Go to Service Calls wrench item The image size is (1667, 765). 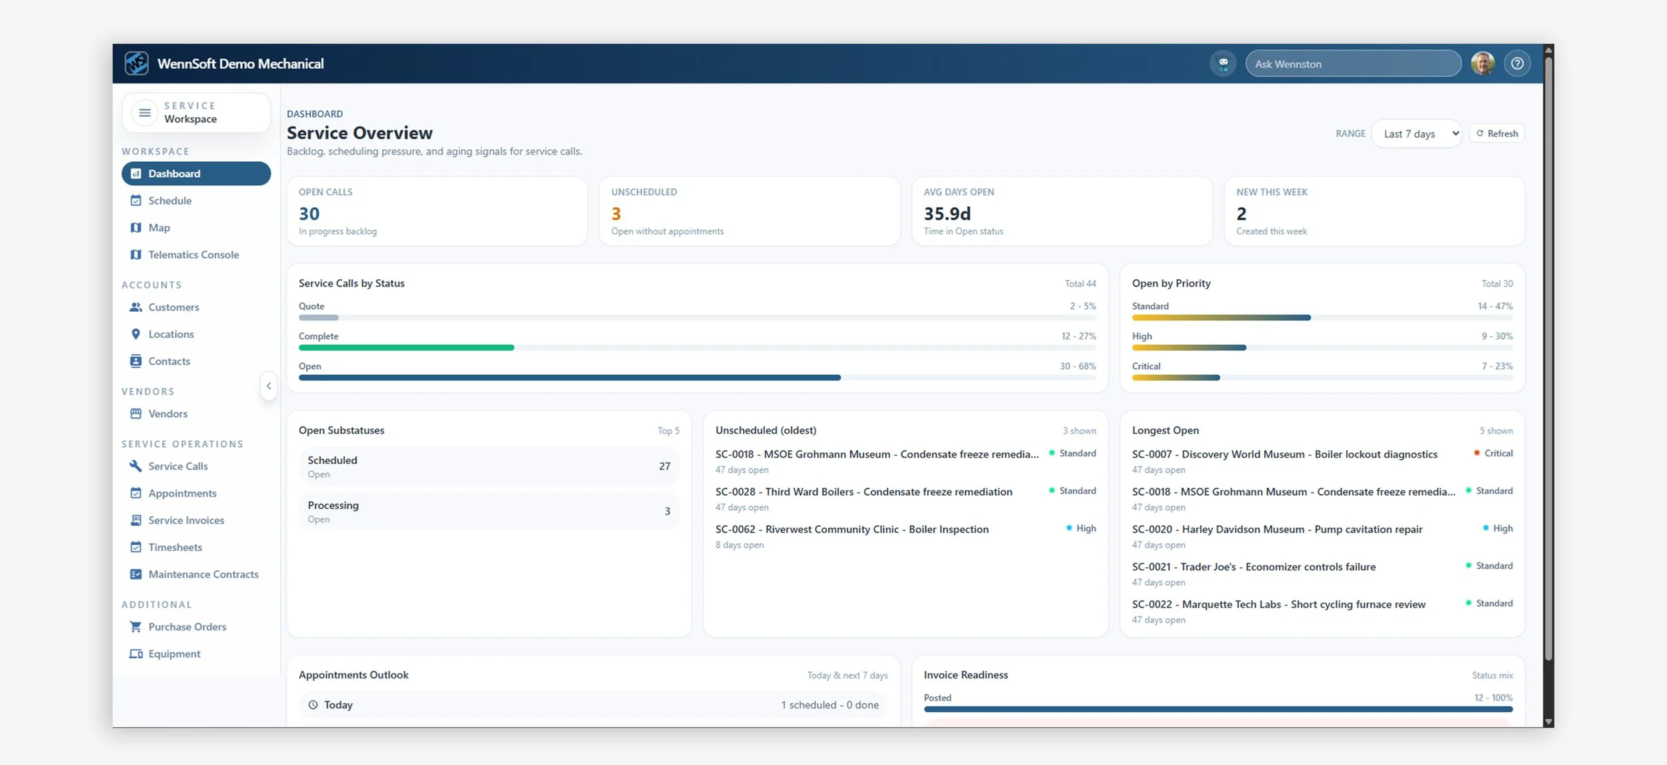tap(177, 466)
